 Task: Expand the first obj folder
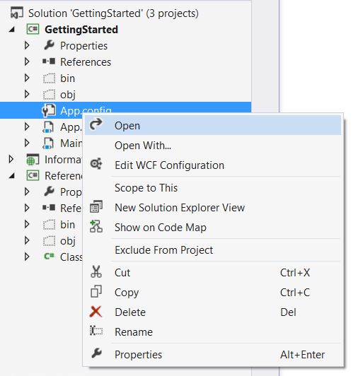27,94
